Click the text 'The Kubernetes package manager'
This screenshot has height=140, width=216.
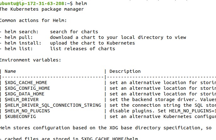tap(42, 9)
